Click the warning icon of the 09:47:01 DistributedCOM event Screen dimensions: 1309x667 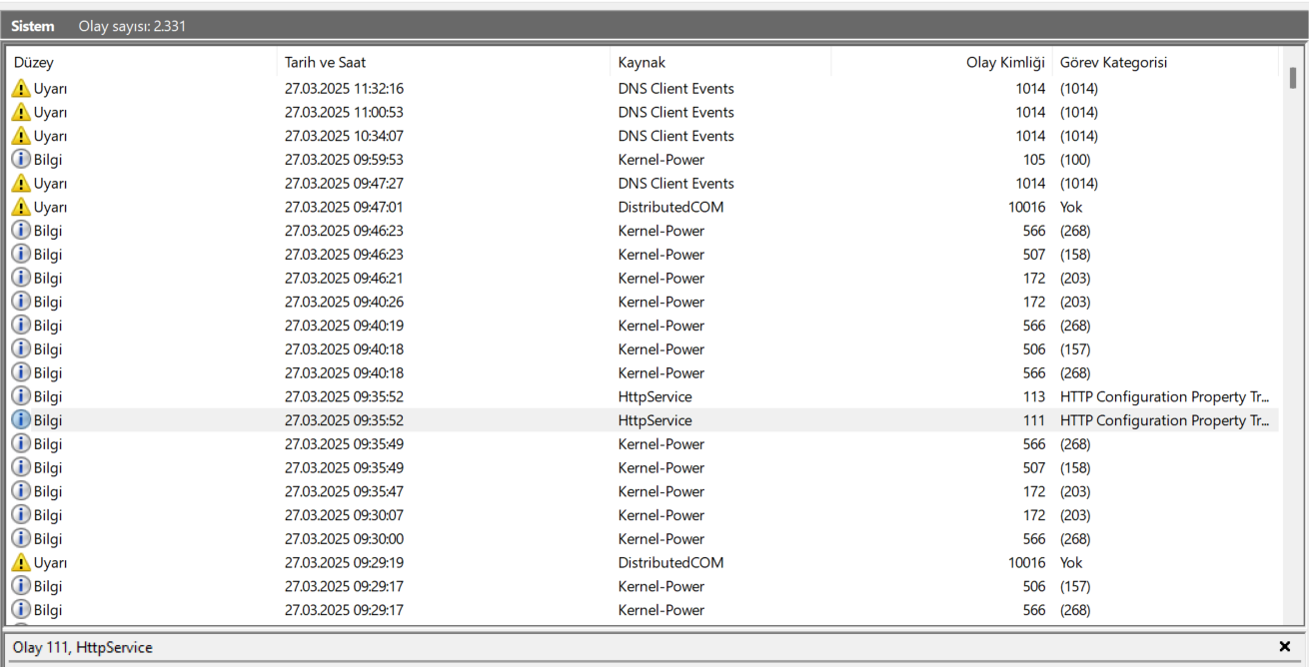point(21,208)
